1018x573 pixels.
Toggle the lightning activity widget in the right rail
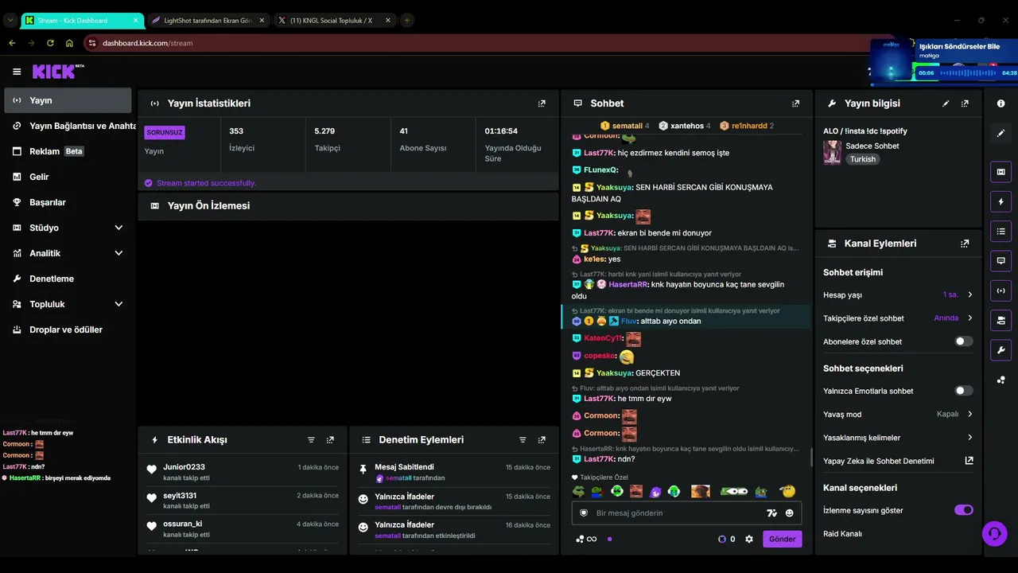(x=1001, y=201)
